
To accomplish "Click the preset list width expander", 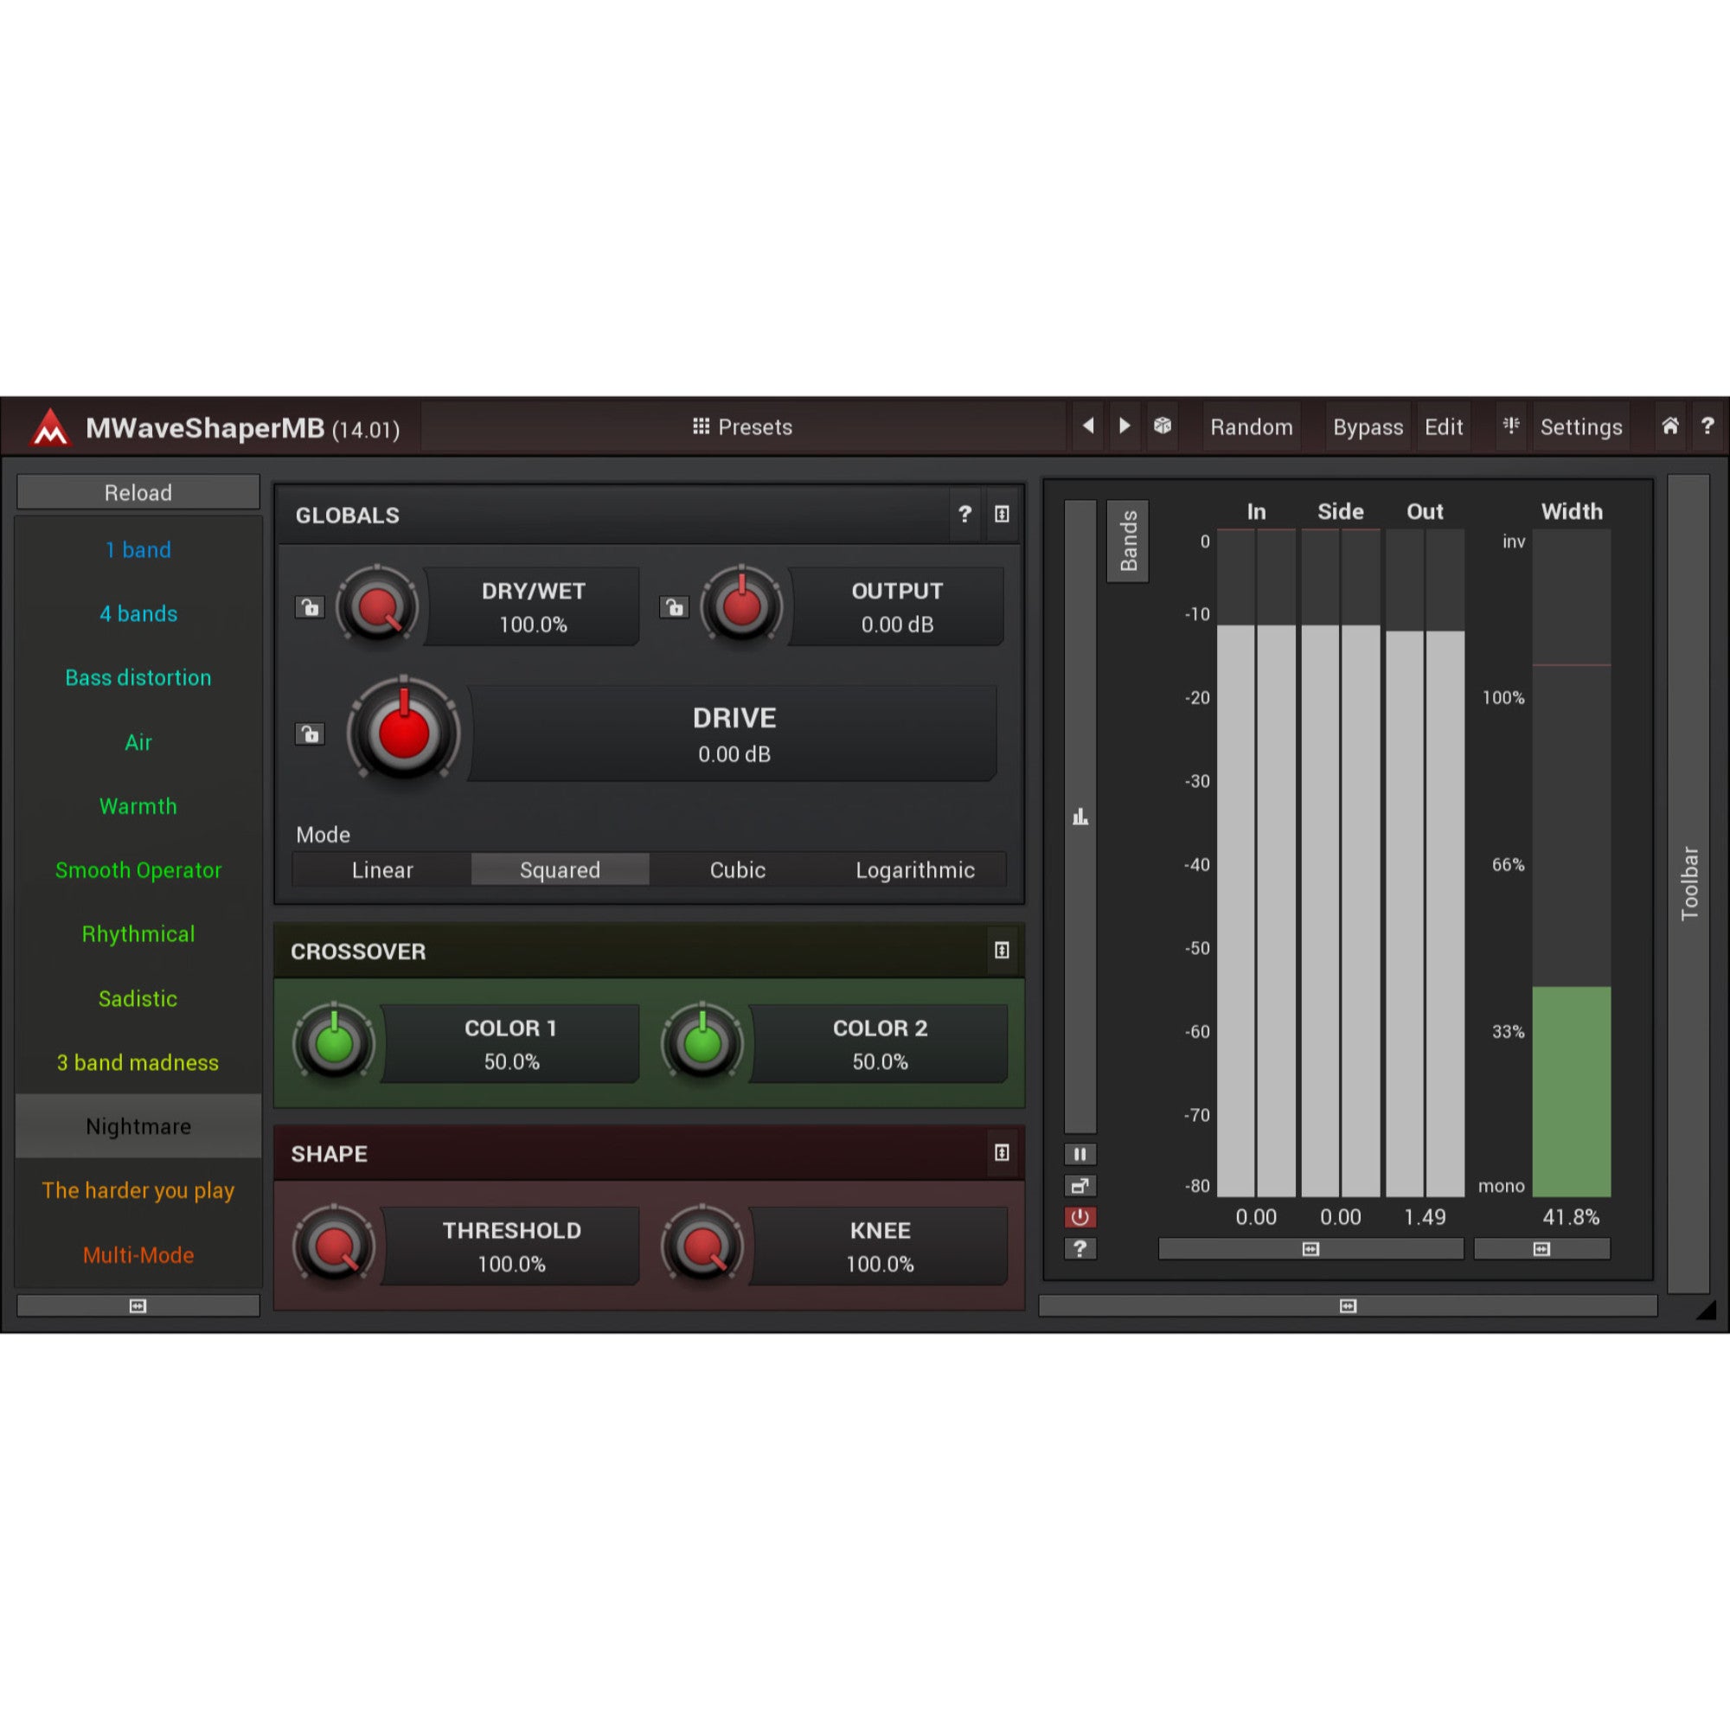I will click(x=138, y=1305).
